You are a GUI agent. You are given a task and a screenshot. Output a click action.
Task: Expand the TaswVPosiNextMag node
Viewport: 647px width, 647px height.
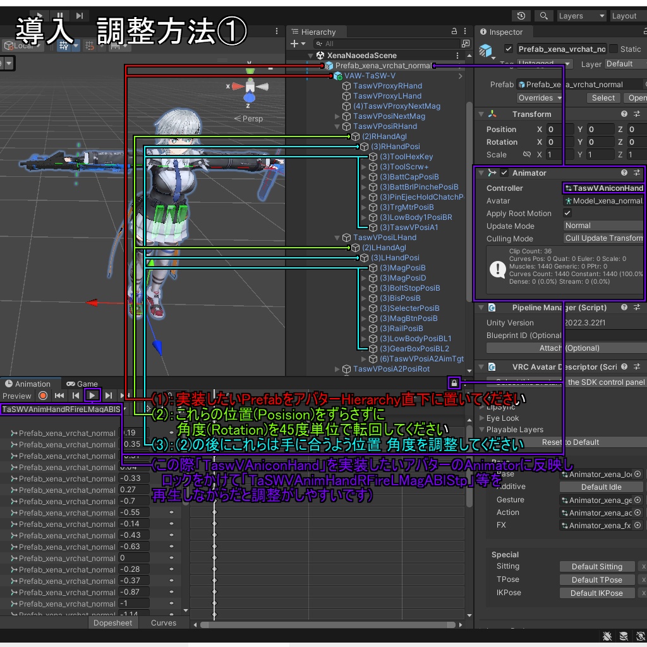click(x=337, y=116)
